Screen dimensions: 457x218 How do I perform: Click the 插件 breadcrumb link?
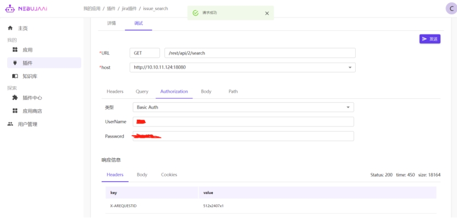(x=111, y=9)
